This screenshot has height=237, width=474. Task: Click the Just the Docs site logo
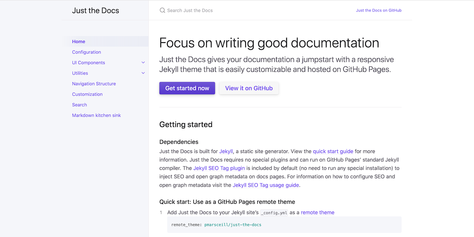point(96,10)
